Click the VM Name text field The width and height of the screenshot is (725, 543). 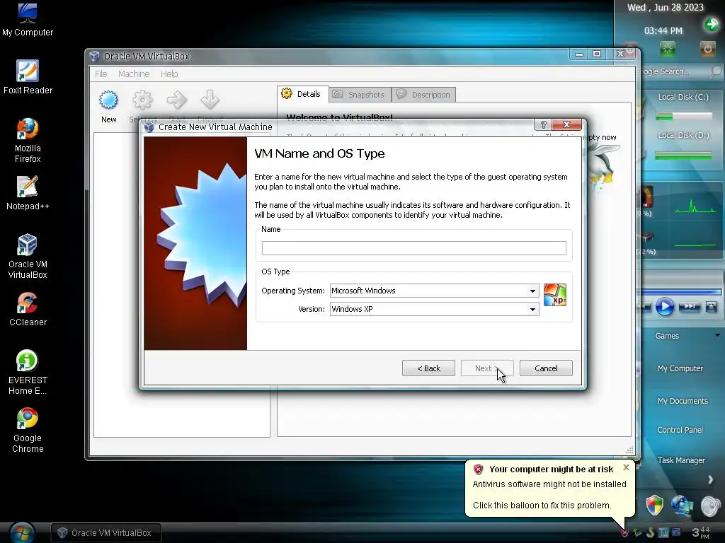[x=413, y=248]
